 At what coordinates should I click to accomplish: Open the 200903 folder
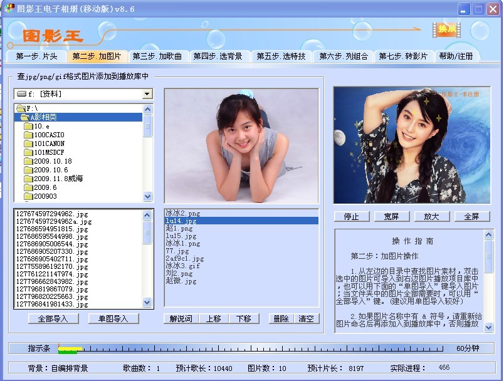[41, 196]
